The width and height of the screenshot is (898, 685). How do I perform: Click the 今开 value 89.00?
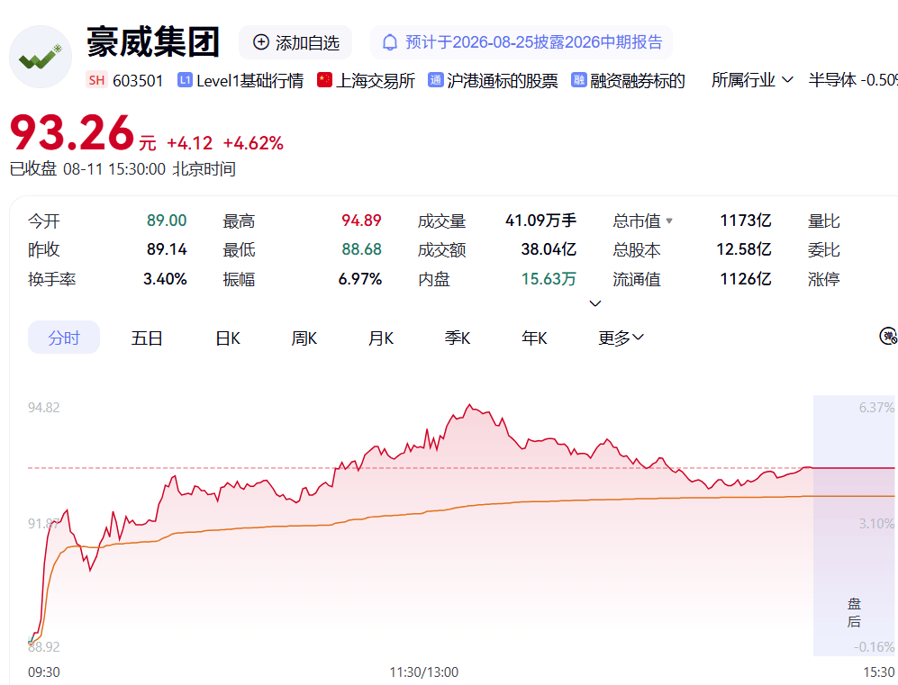[167, 221]
